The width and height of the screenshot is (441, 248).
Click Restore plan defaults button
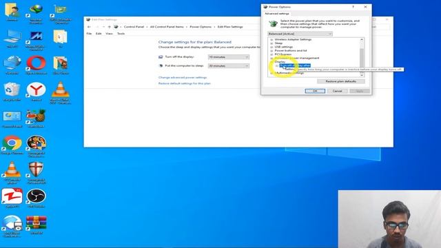[x=341, y=81]
